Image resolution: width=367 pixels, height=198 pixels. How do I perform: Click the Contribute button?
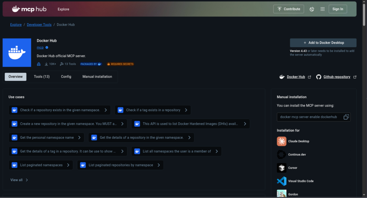click(289, 9)
